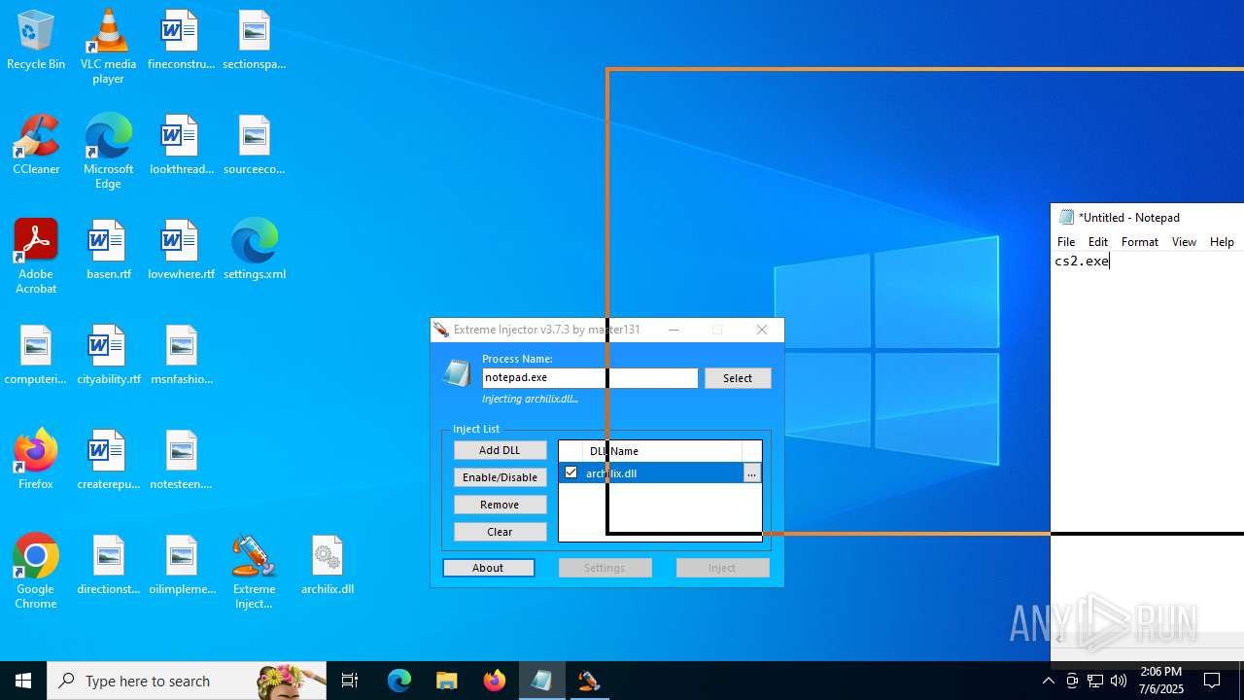Select the lovewhere.rtf file icon

point(181,251)
